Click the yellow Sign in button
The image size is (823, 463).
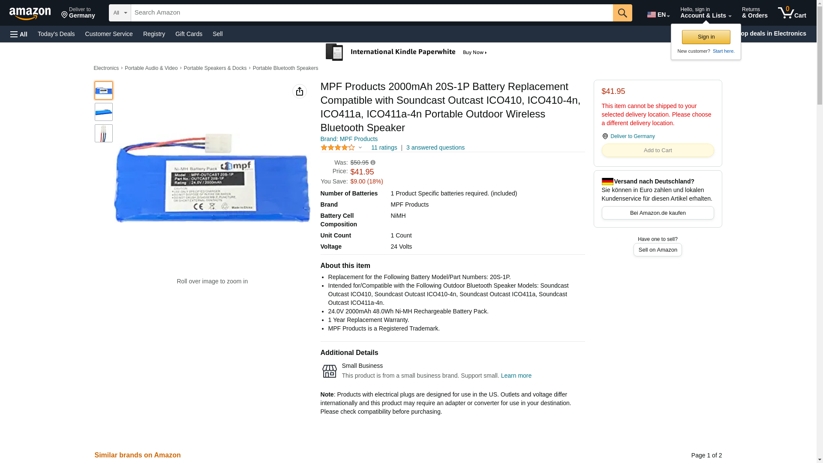(706, 37)
